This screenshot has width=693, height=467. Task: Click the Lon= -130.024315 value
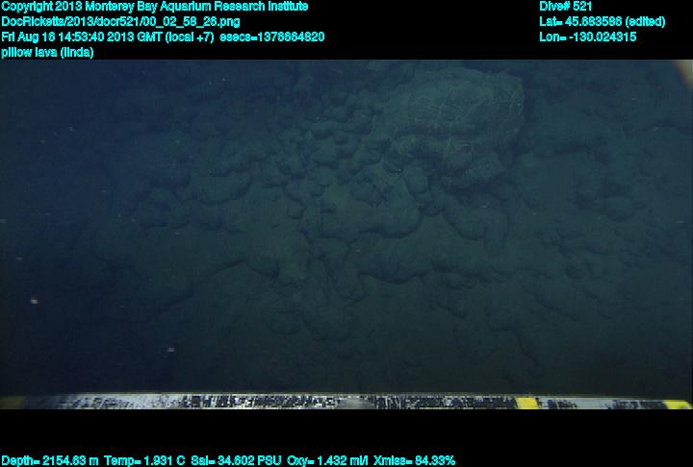tap(587, 37)
